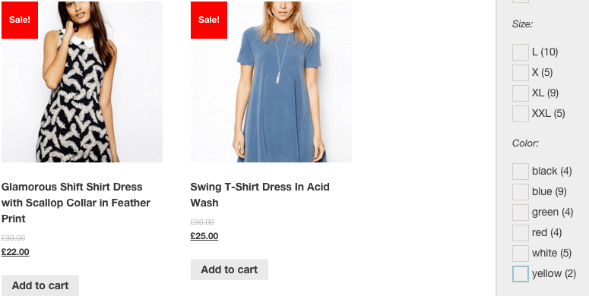The height and width of the screenshot is (296, 589).
Task: Add the Glamorous Shift Shirt Dress to cart
Action: click(40, 285)
